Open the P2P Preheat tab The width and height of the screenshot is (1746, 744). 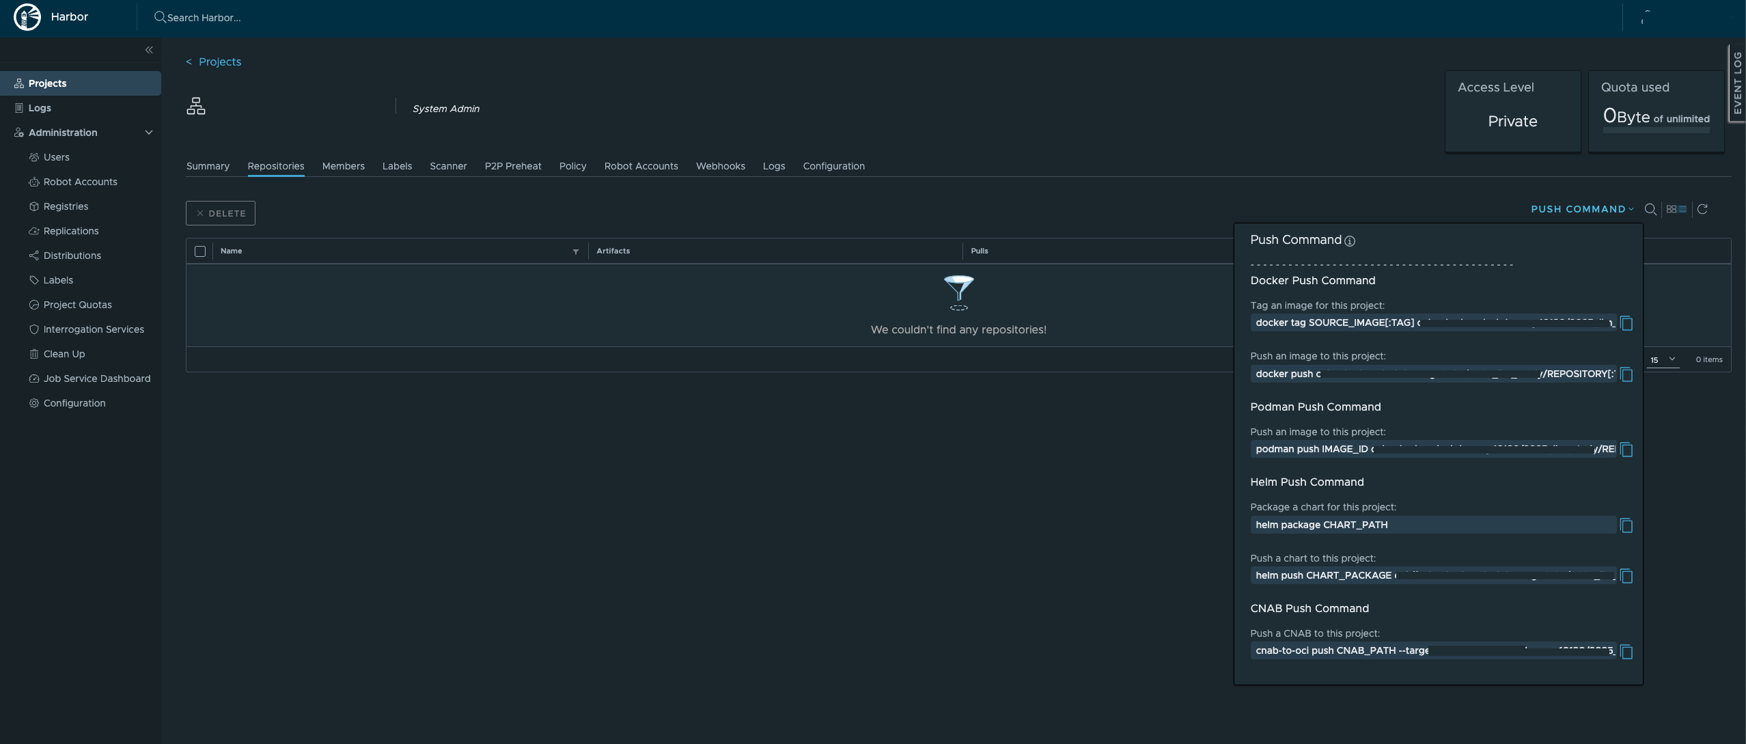click(513, 166)
